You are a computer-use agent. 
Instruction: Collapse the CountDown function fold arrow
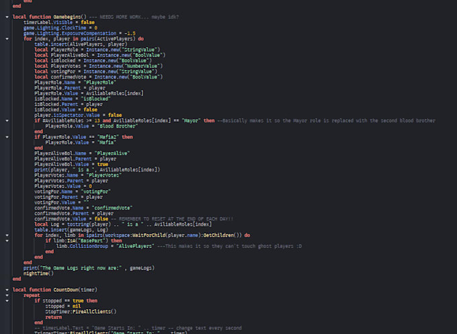tap(7, 290)
